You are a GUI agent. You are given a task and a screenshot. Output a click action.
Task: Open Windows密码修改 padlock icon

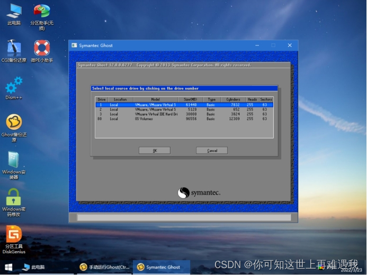[x=14, y=203]
